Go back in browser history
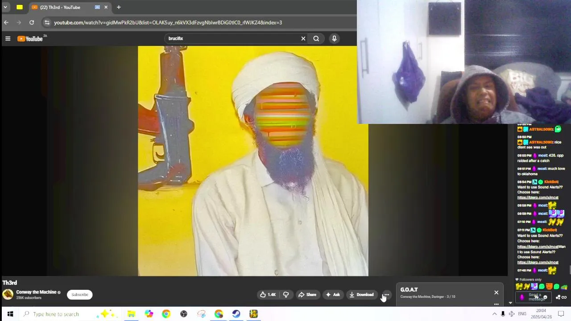This screenshot has width=571, height=321. coord(6,22)
